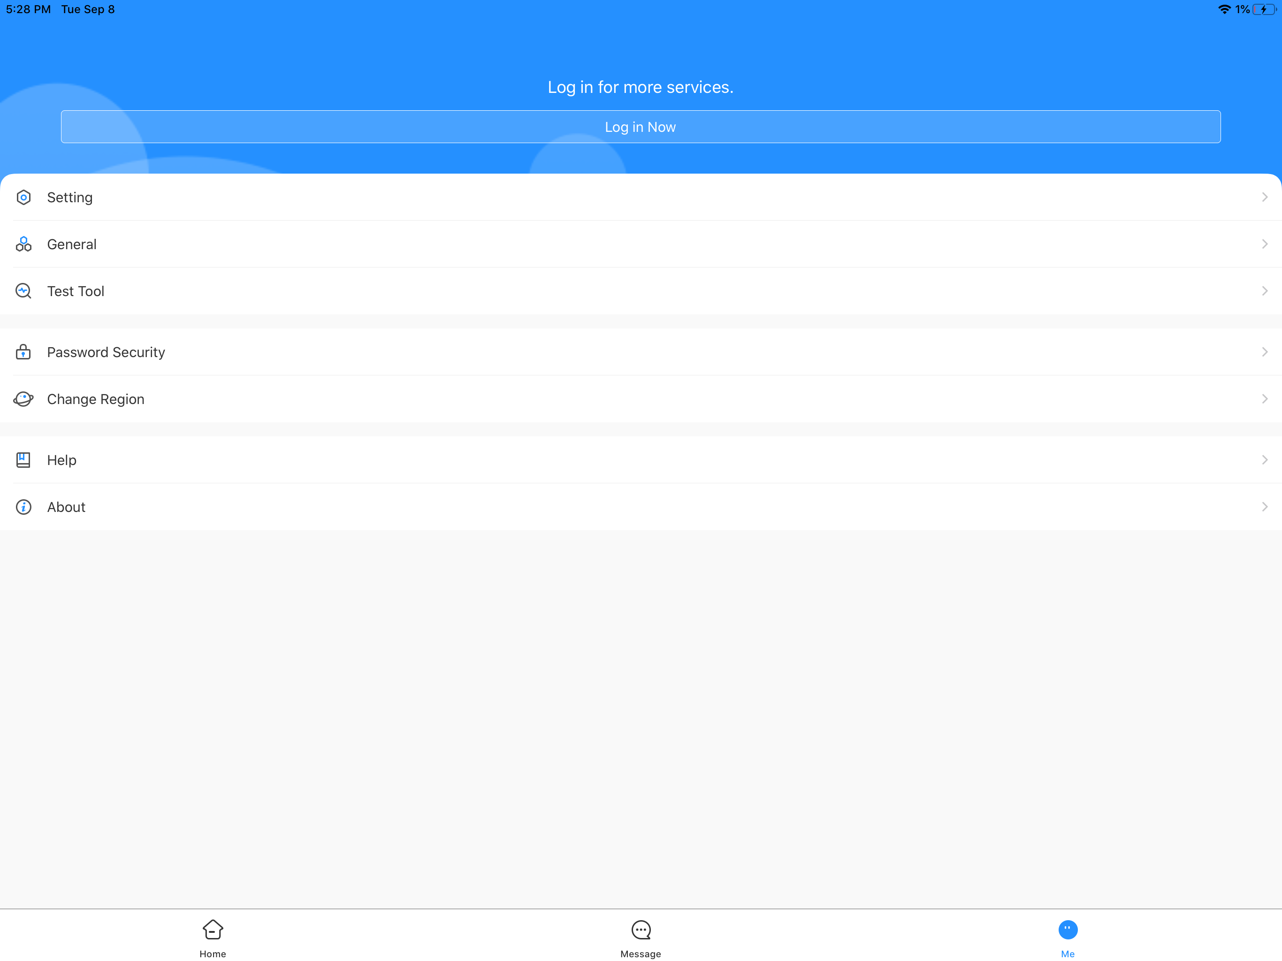This screenshot has height=961, width=1282.
Task: Click the General hexagons icon
Action: coord(23,244)
